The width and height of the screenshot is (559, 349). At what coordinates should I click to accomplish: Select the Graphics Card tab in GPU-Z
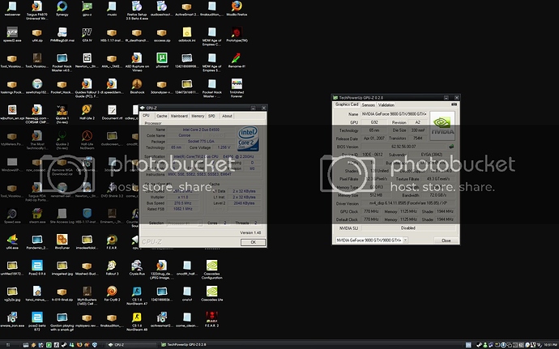pos(347,104)
